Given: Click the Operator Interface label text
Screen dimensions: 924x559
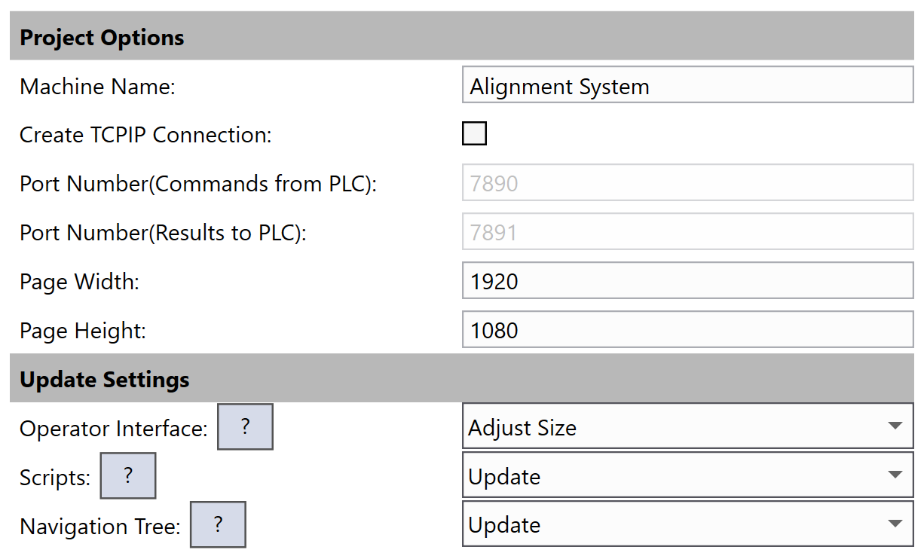Looking at the screenshot, I should pyautogui.click(x=113, y=429).
